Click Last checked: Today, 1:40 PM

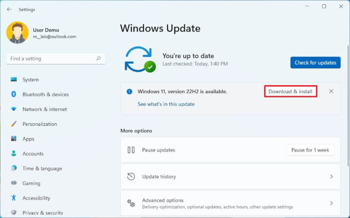pos(195,64)
